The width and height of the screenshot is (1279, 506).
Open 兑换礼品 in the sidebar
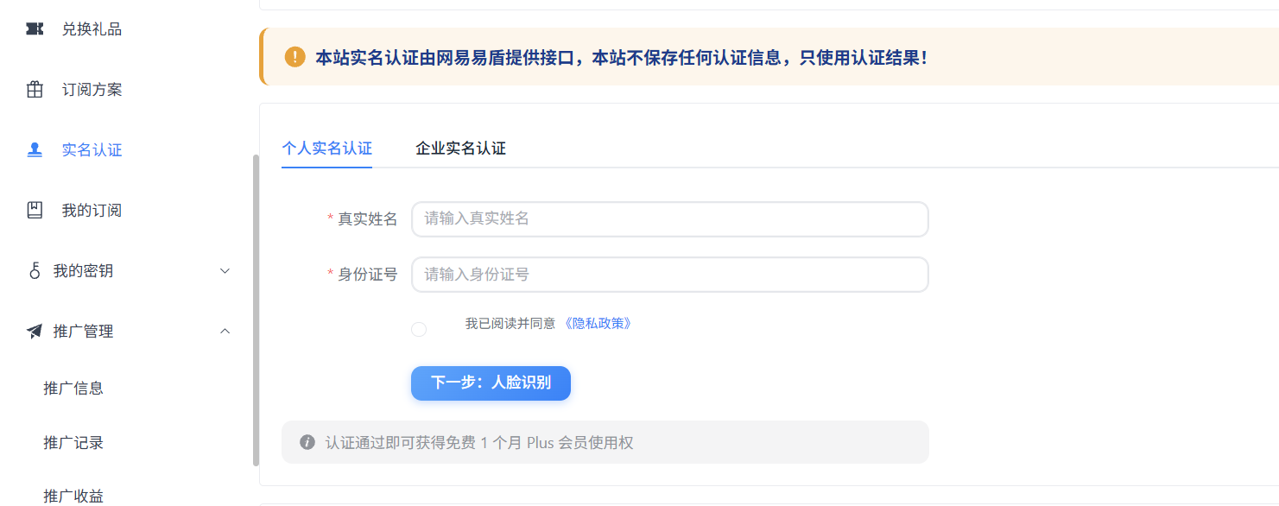[92, 29]
